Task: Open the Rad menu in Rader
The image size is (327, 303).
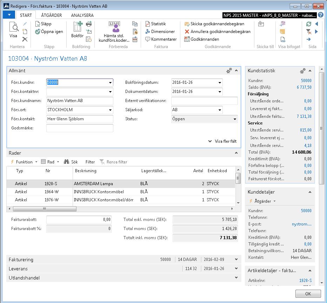Action: pos(50,162)
